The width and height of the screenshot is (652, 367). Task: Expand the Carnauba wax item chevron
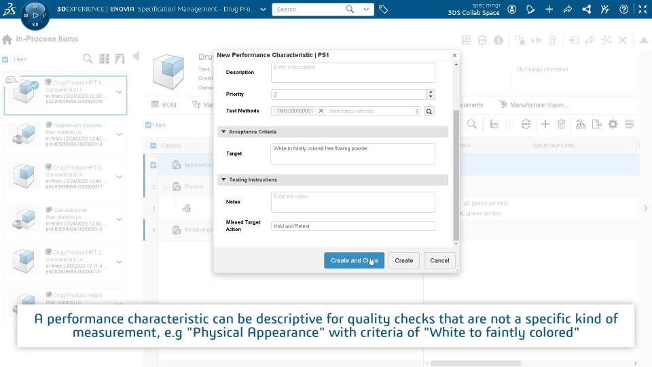(x=119, y=220)
